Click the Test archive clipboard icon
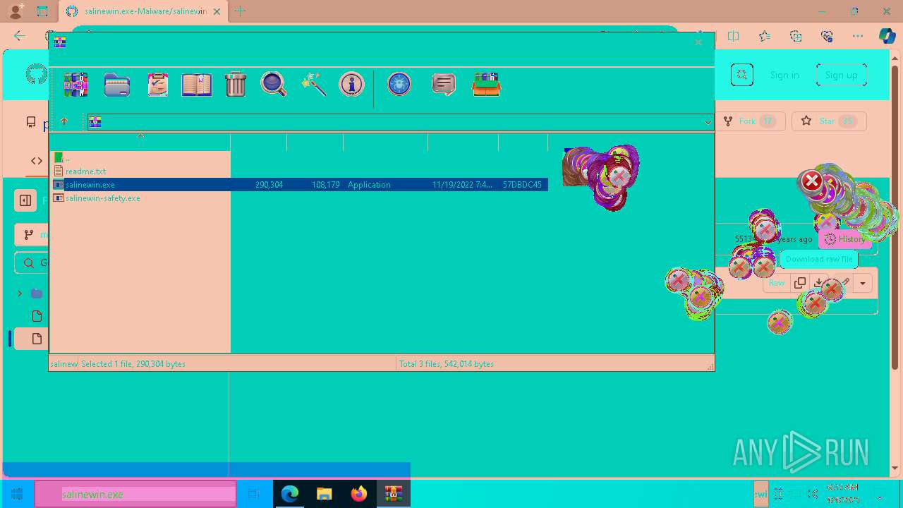The height and width of the screenshot is (508, 903). [157, 85]
